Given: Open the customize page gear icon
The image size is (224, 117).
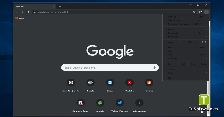Looking at the screenshot, I should point(202,112).
